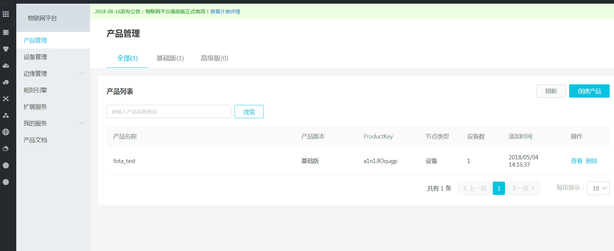Click the 物联网平台 sidebar header
614x251 pixels.
tap(42, 18)
